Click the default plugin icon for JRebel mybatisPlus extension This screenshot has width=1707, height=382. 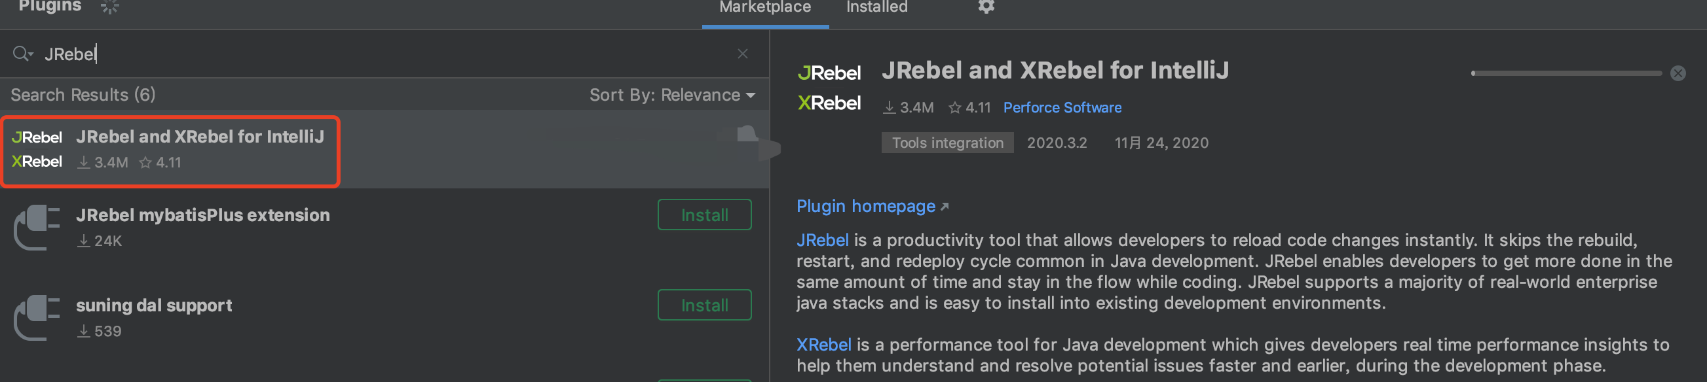coord(37,227)
